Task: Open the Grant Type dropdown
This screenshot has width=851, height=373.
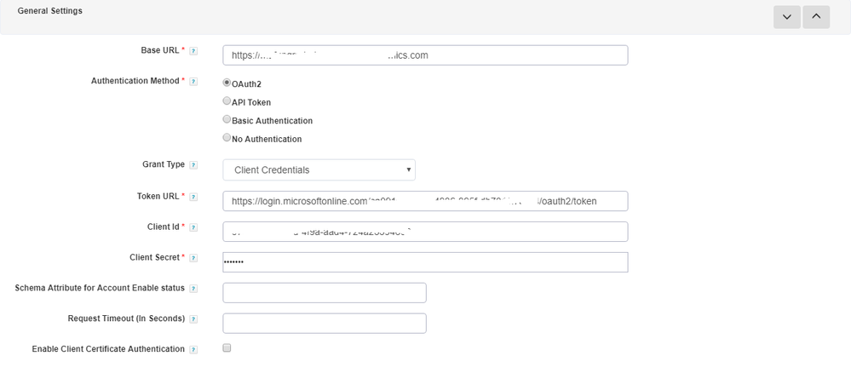Action: [319, 170]
